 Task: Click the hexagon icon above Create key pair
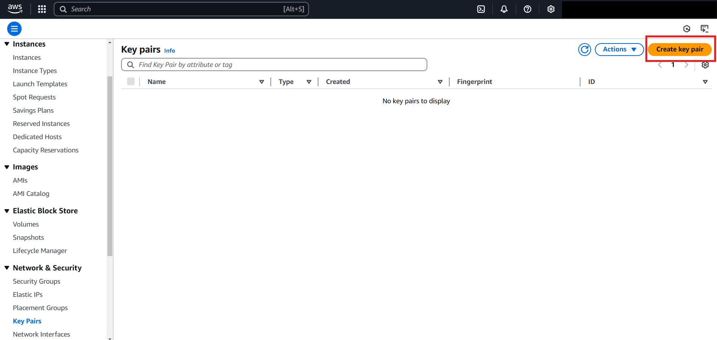687,29
